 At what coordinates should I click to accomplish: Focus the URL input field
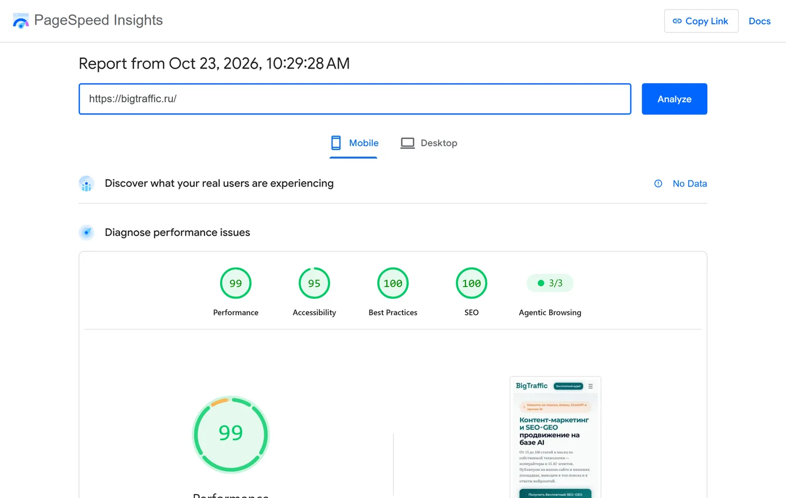pos(355,99)
